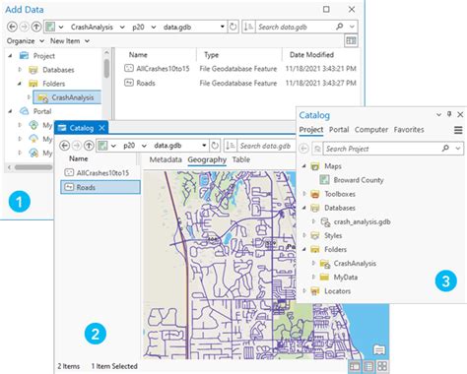Click Refresh icon in Add Data dialog
This screenshot has width=467, height=374.
[233, 27]
